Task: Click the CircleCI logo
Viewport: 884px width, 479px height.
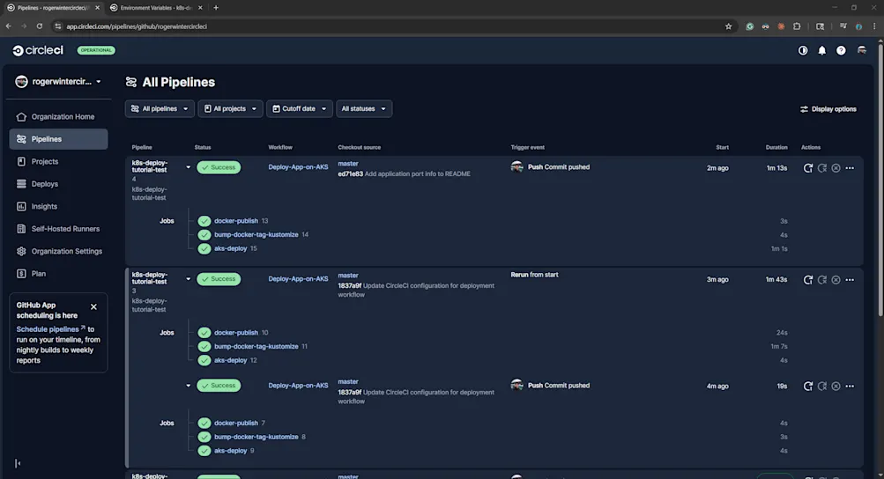Action: pos(38,50)
